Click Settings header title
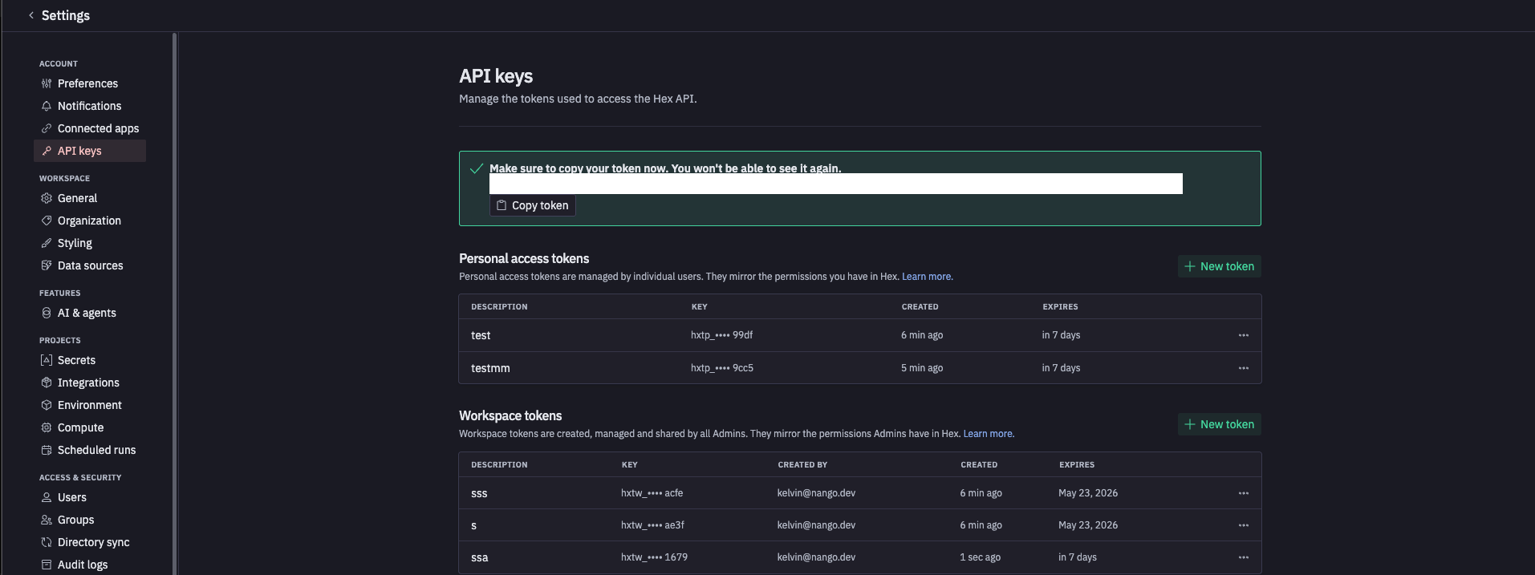The width and height of the screenshot is (1535, 575). click(x=66, y=15)
